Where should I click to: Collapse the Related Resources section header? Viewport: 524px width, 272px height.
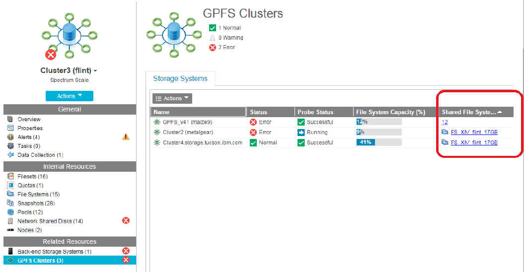70,241
